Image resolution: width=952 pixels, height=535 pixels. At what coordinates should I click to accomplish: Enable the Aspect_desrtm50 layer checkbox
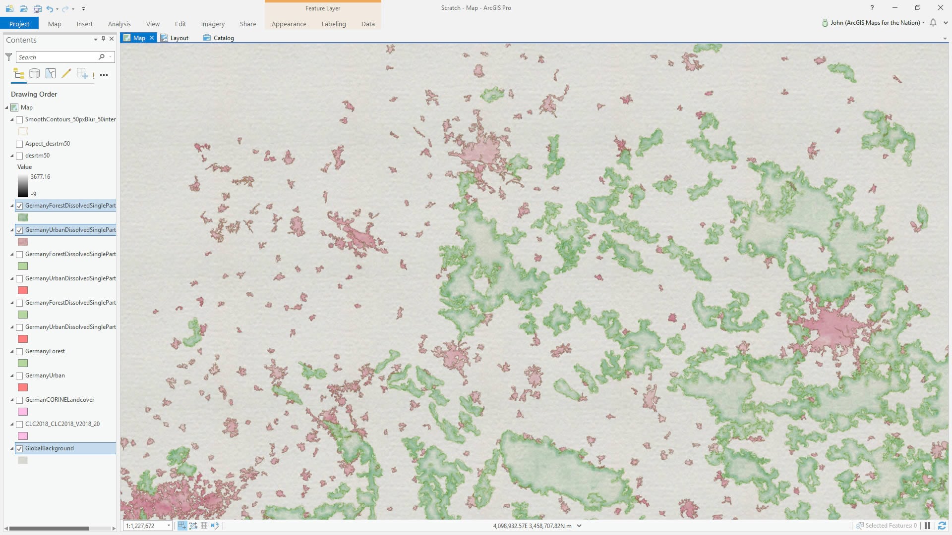[x=19, y=144]
